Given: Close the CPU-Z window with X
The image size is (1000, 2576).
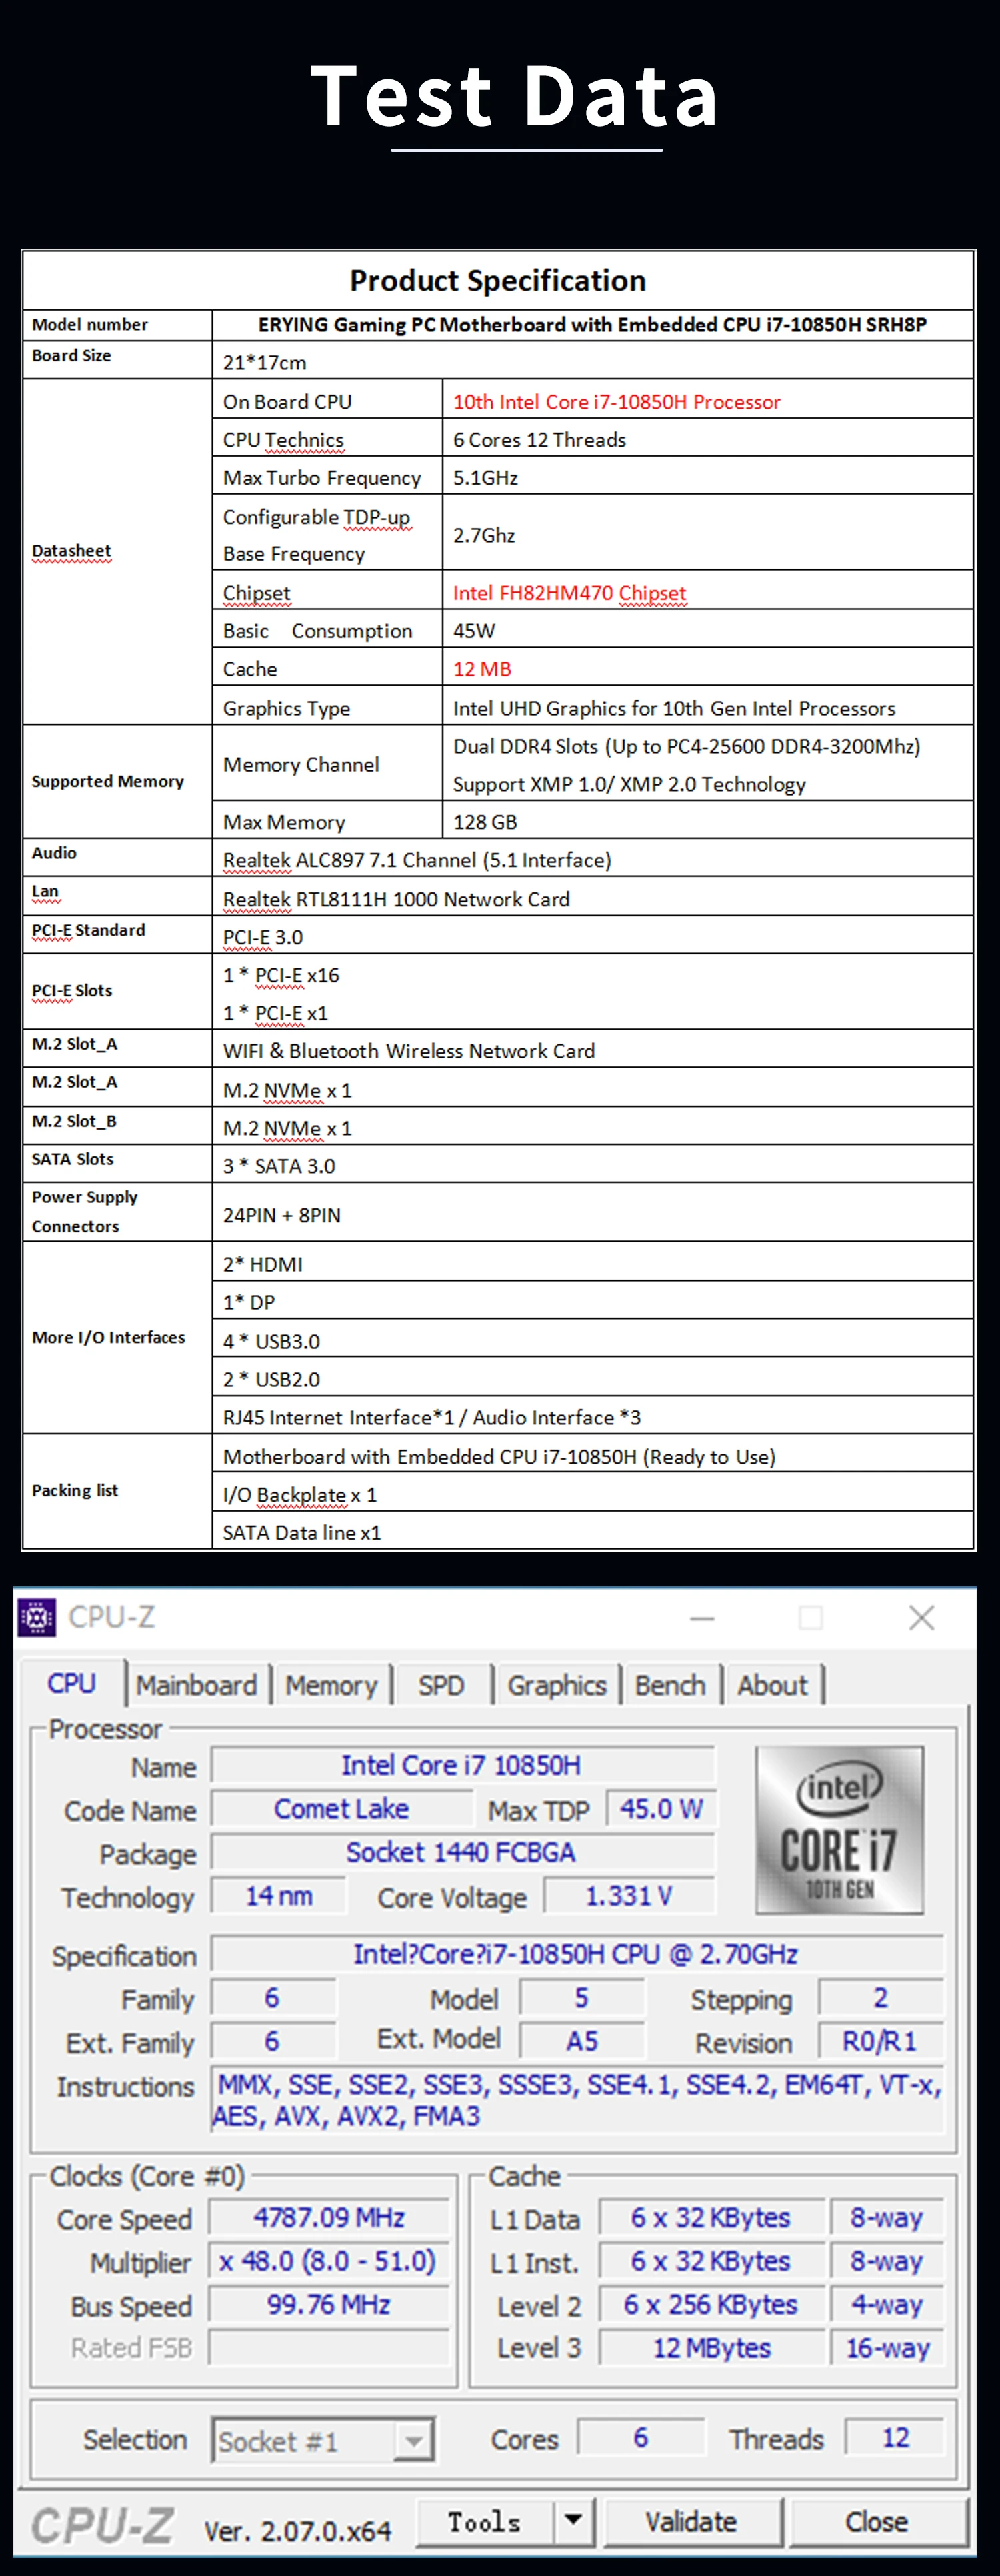Looking at the screenshot, I should click(x=921, y=1617).
